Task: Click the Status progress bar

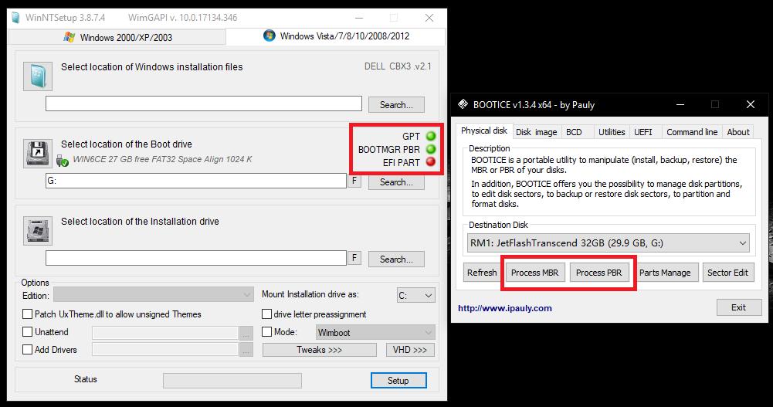Action: pyautogui.click(x=232, y=381)
